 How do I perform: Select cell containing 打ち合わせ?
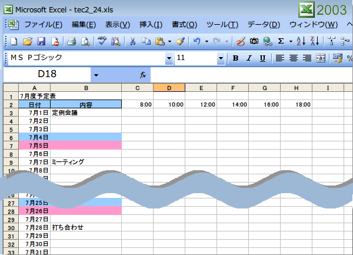pyautogui.click(x=86, y=227)
